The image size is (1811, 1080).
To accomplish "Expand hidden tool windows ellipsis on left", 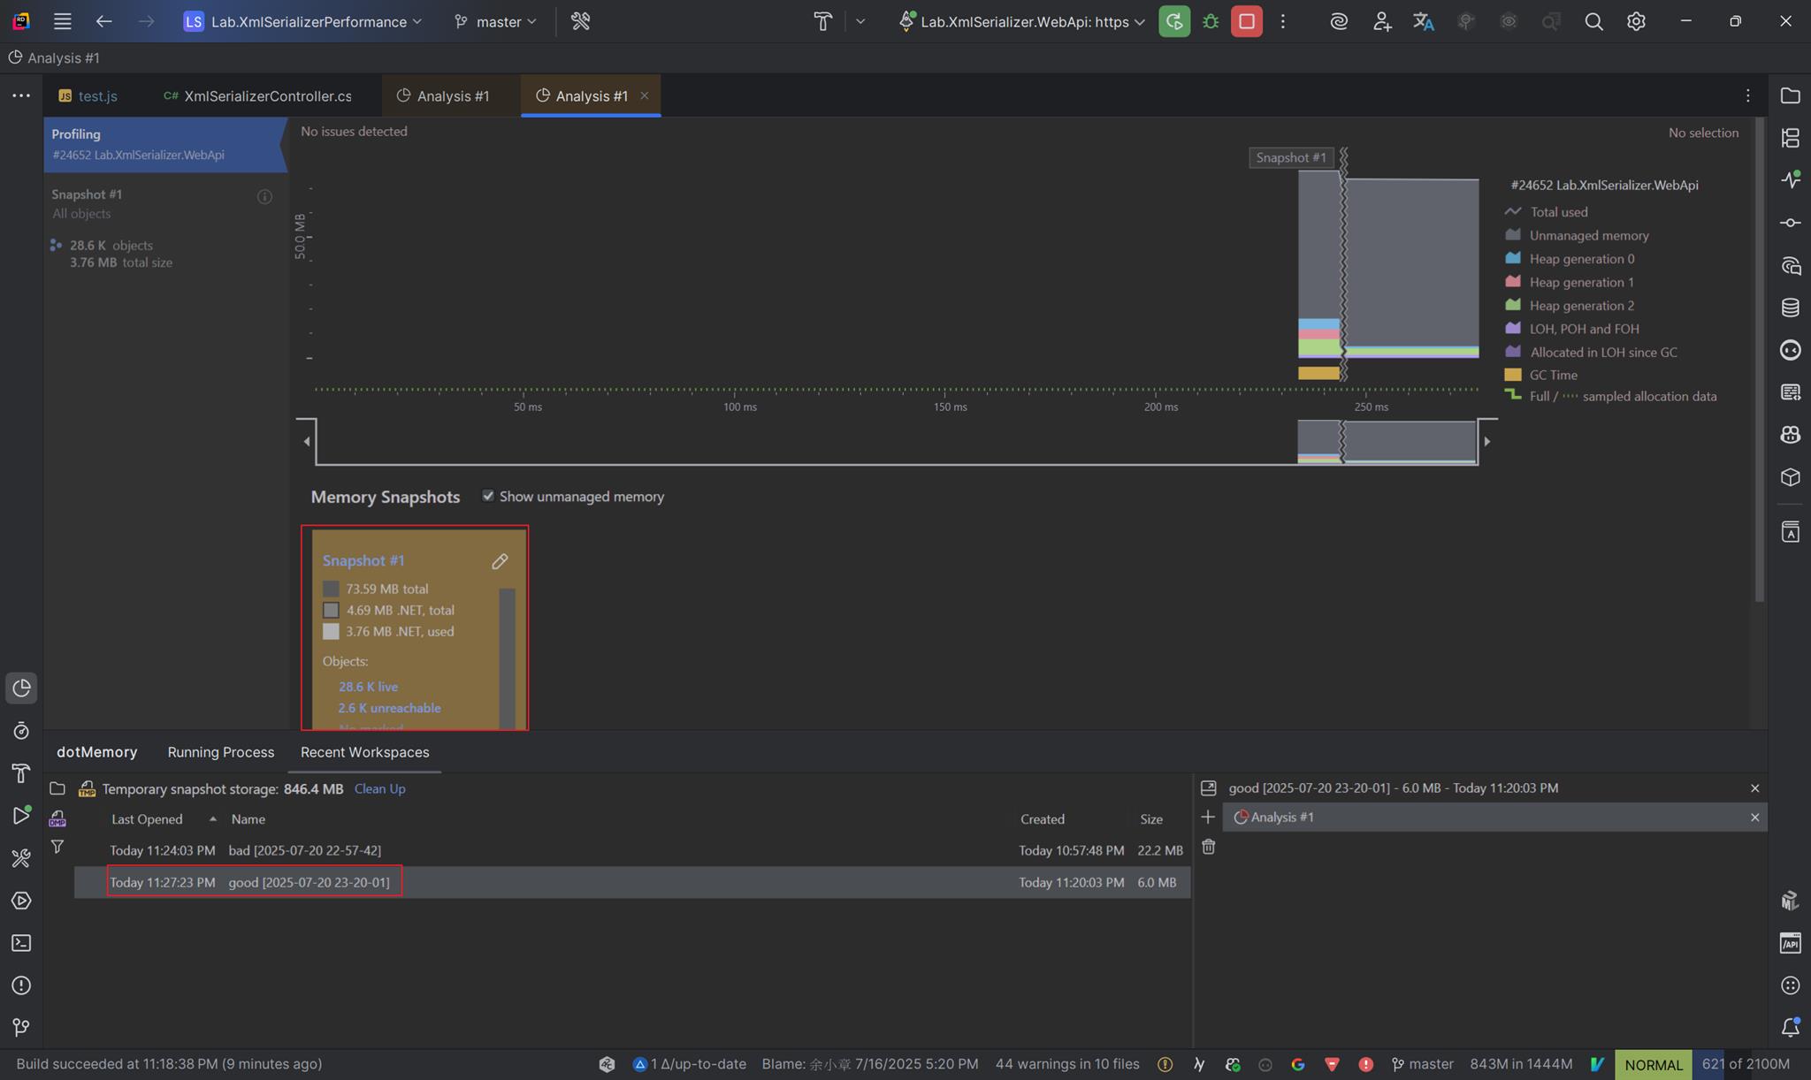I will pos(21,95).
